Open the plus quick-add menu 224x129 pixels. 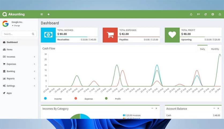pyautogui.click(x=48, y=14)
